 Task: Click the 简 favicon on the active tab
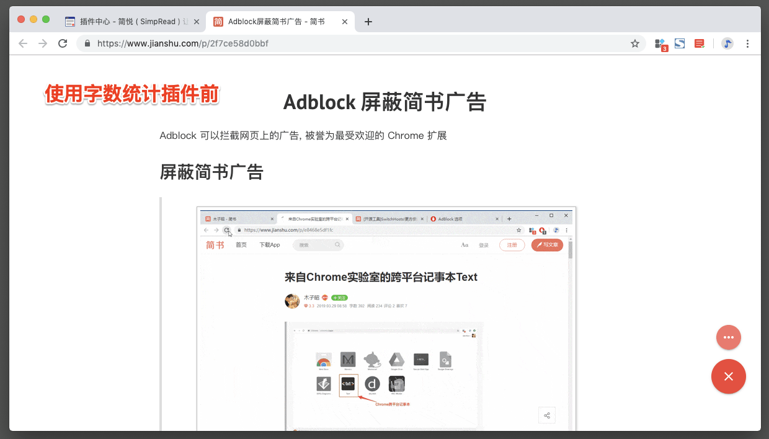tap(218, 22)
